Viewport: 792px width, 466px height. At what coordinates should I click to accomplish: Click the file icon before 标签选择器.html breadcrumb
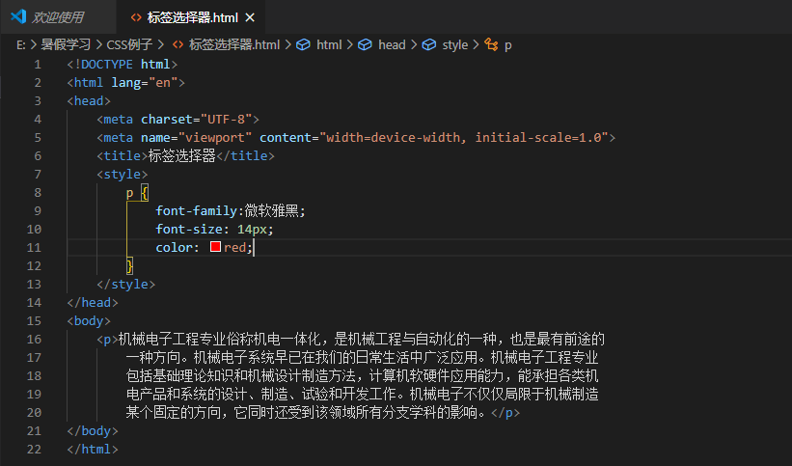tap(178, 44)
